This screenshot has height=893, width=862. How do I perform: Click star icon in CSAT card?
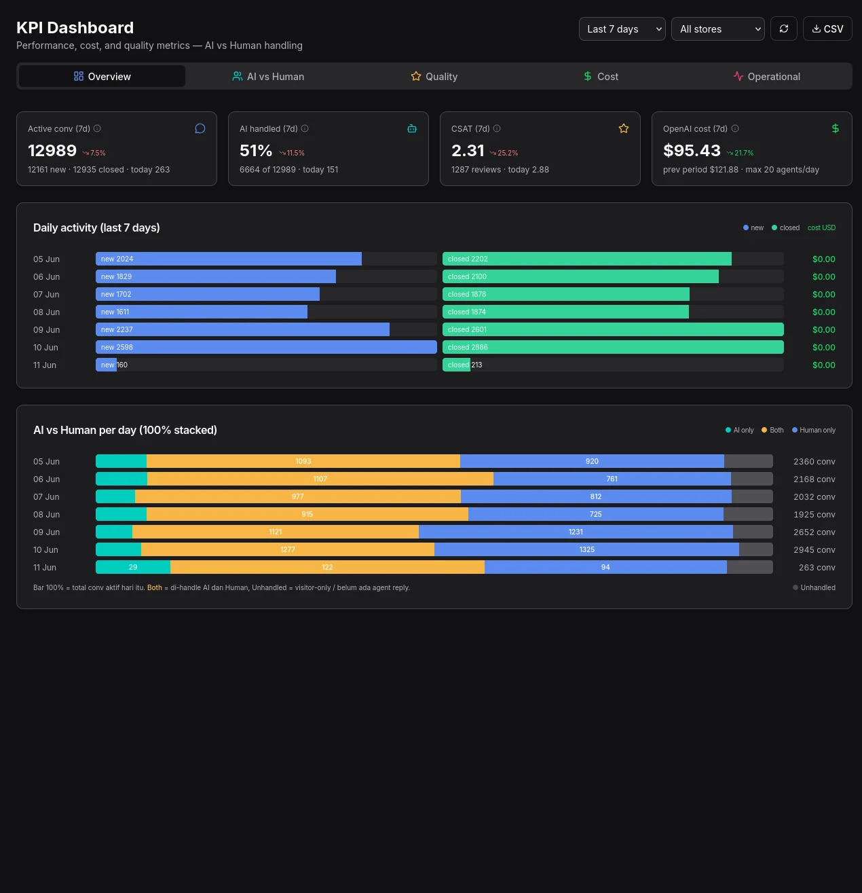coord(624,128)
